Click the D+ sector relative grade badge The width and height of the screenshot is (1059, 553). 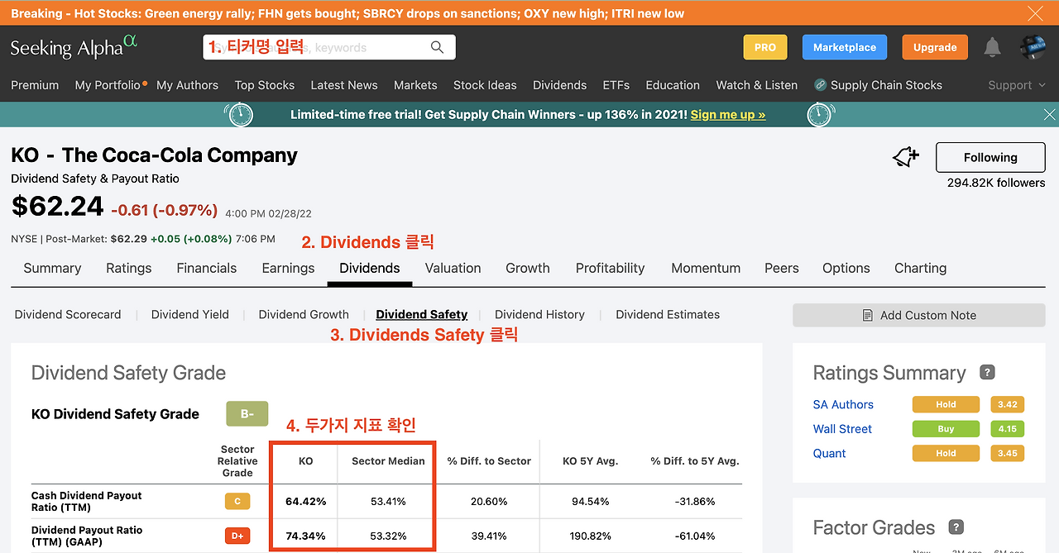tap(237, 536)
